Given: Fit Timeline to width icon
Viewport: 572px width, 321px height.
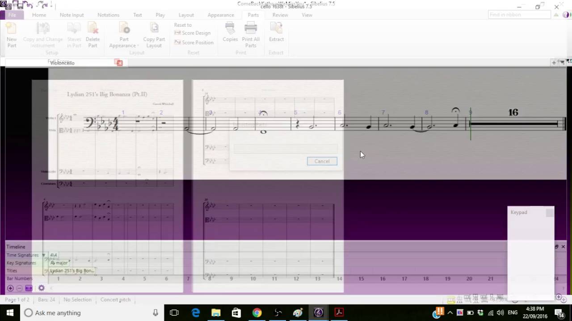Looking at the screenshot, I should tap(29, 288).
